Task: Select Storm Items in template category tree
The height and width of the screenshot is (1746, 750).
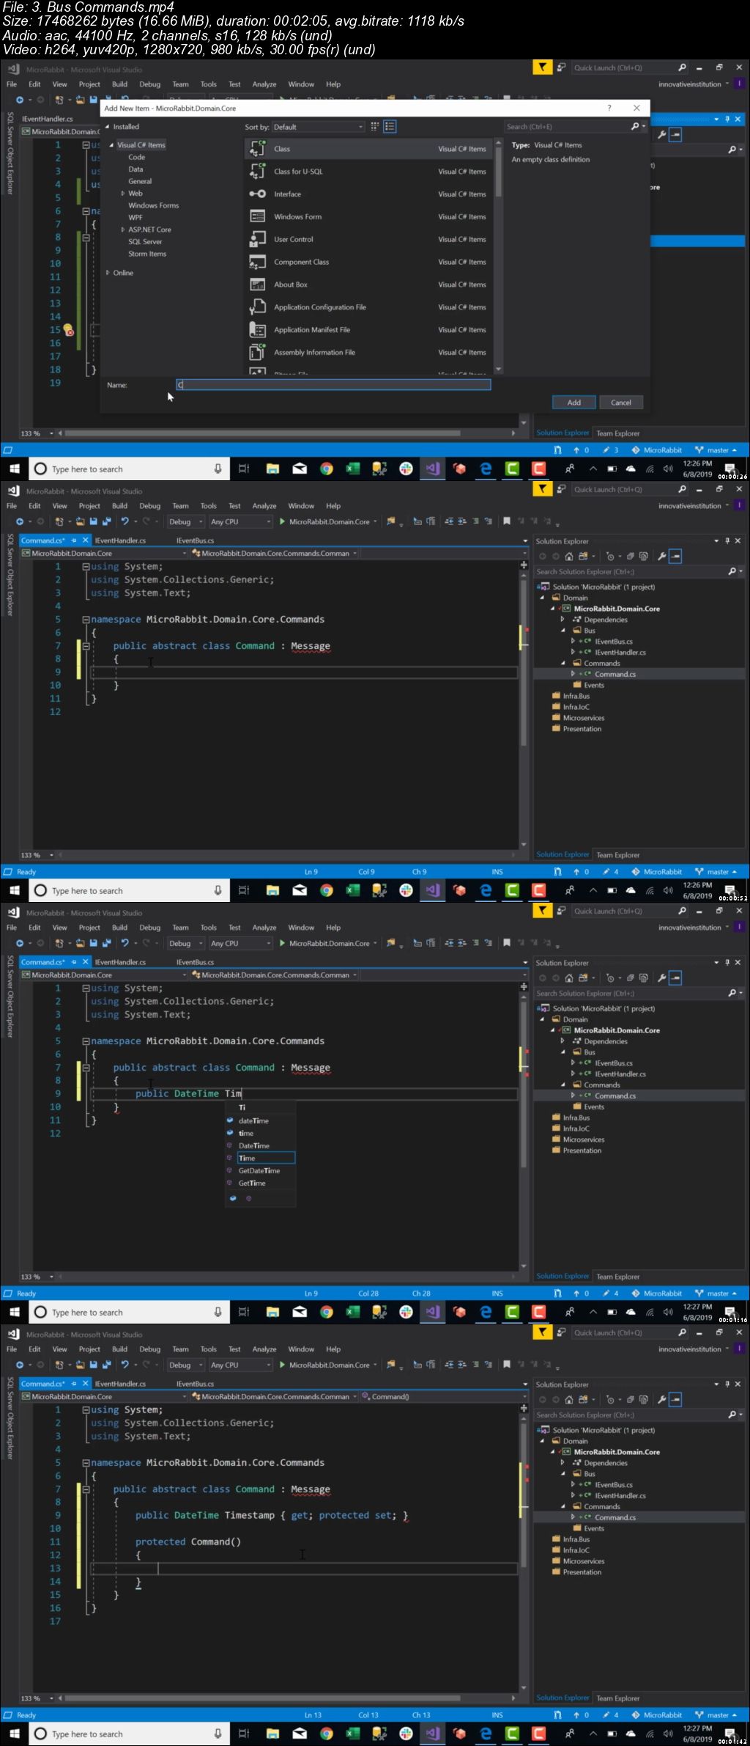Action: pos(147,254)
